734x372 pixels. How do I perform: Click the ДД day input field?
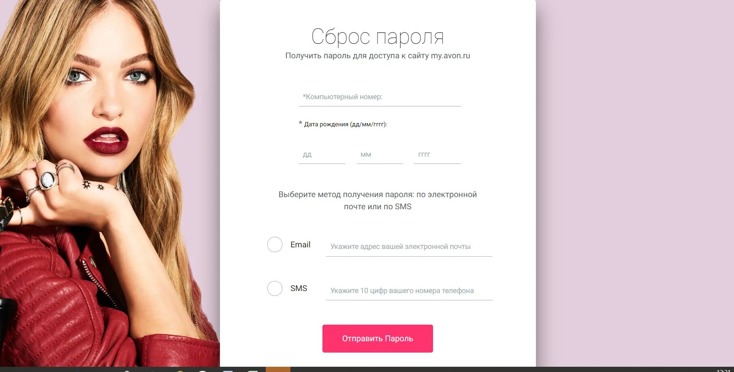coord(322,155)
